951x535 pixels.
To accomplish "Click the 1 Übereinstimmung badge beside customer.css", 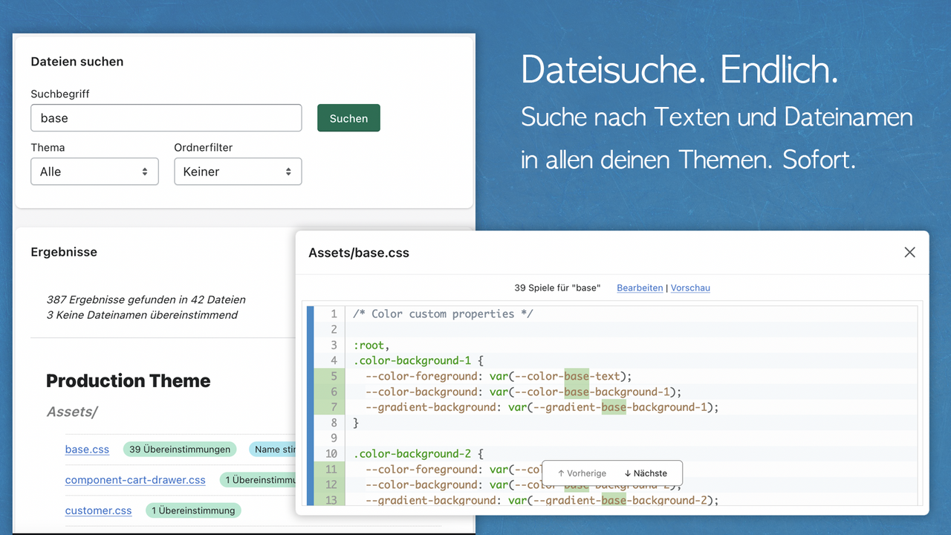I will (193, 510).
